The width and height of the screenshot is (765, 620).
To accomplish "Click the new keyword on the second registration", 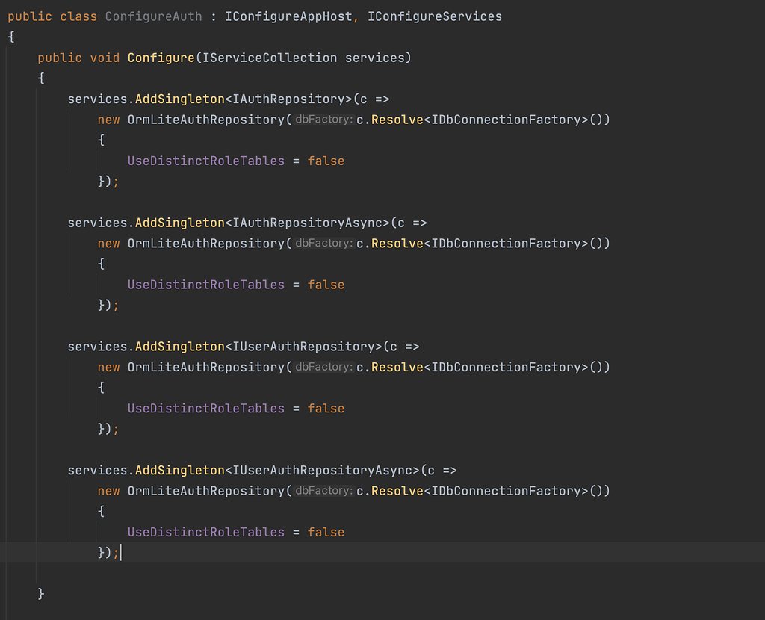I will click(108, 243).
